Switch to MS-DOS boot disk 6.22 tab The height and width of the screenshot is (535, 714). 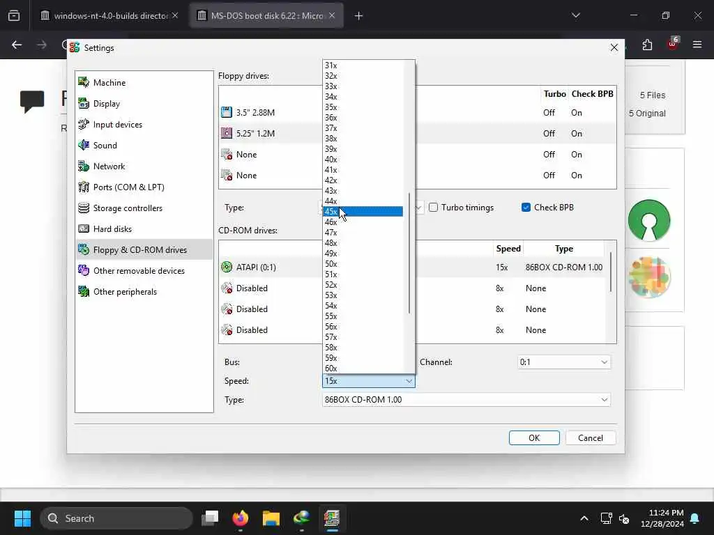(x=266, y=15)
